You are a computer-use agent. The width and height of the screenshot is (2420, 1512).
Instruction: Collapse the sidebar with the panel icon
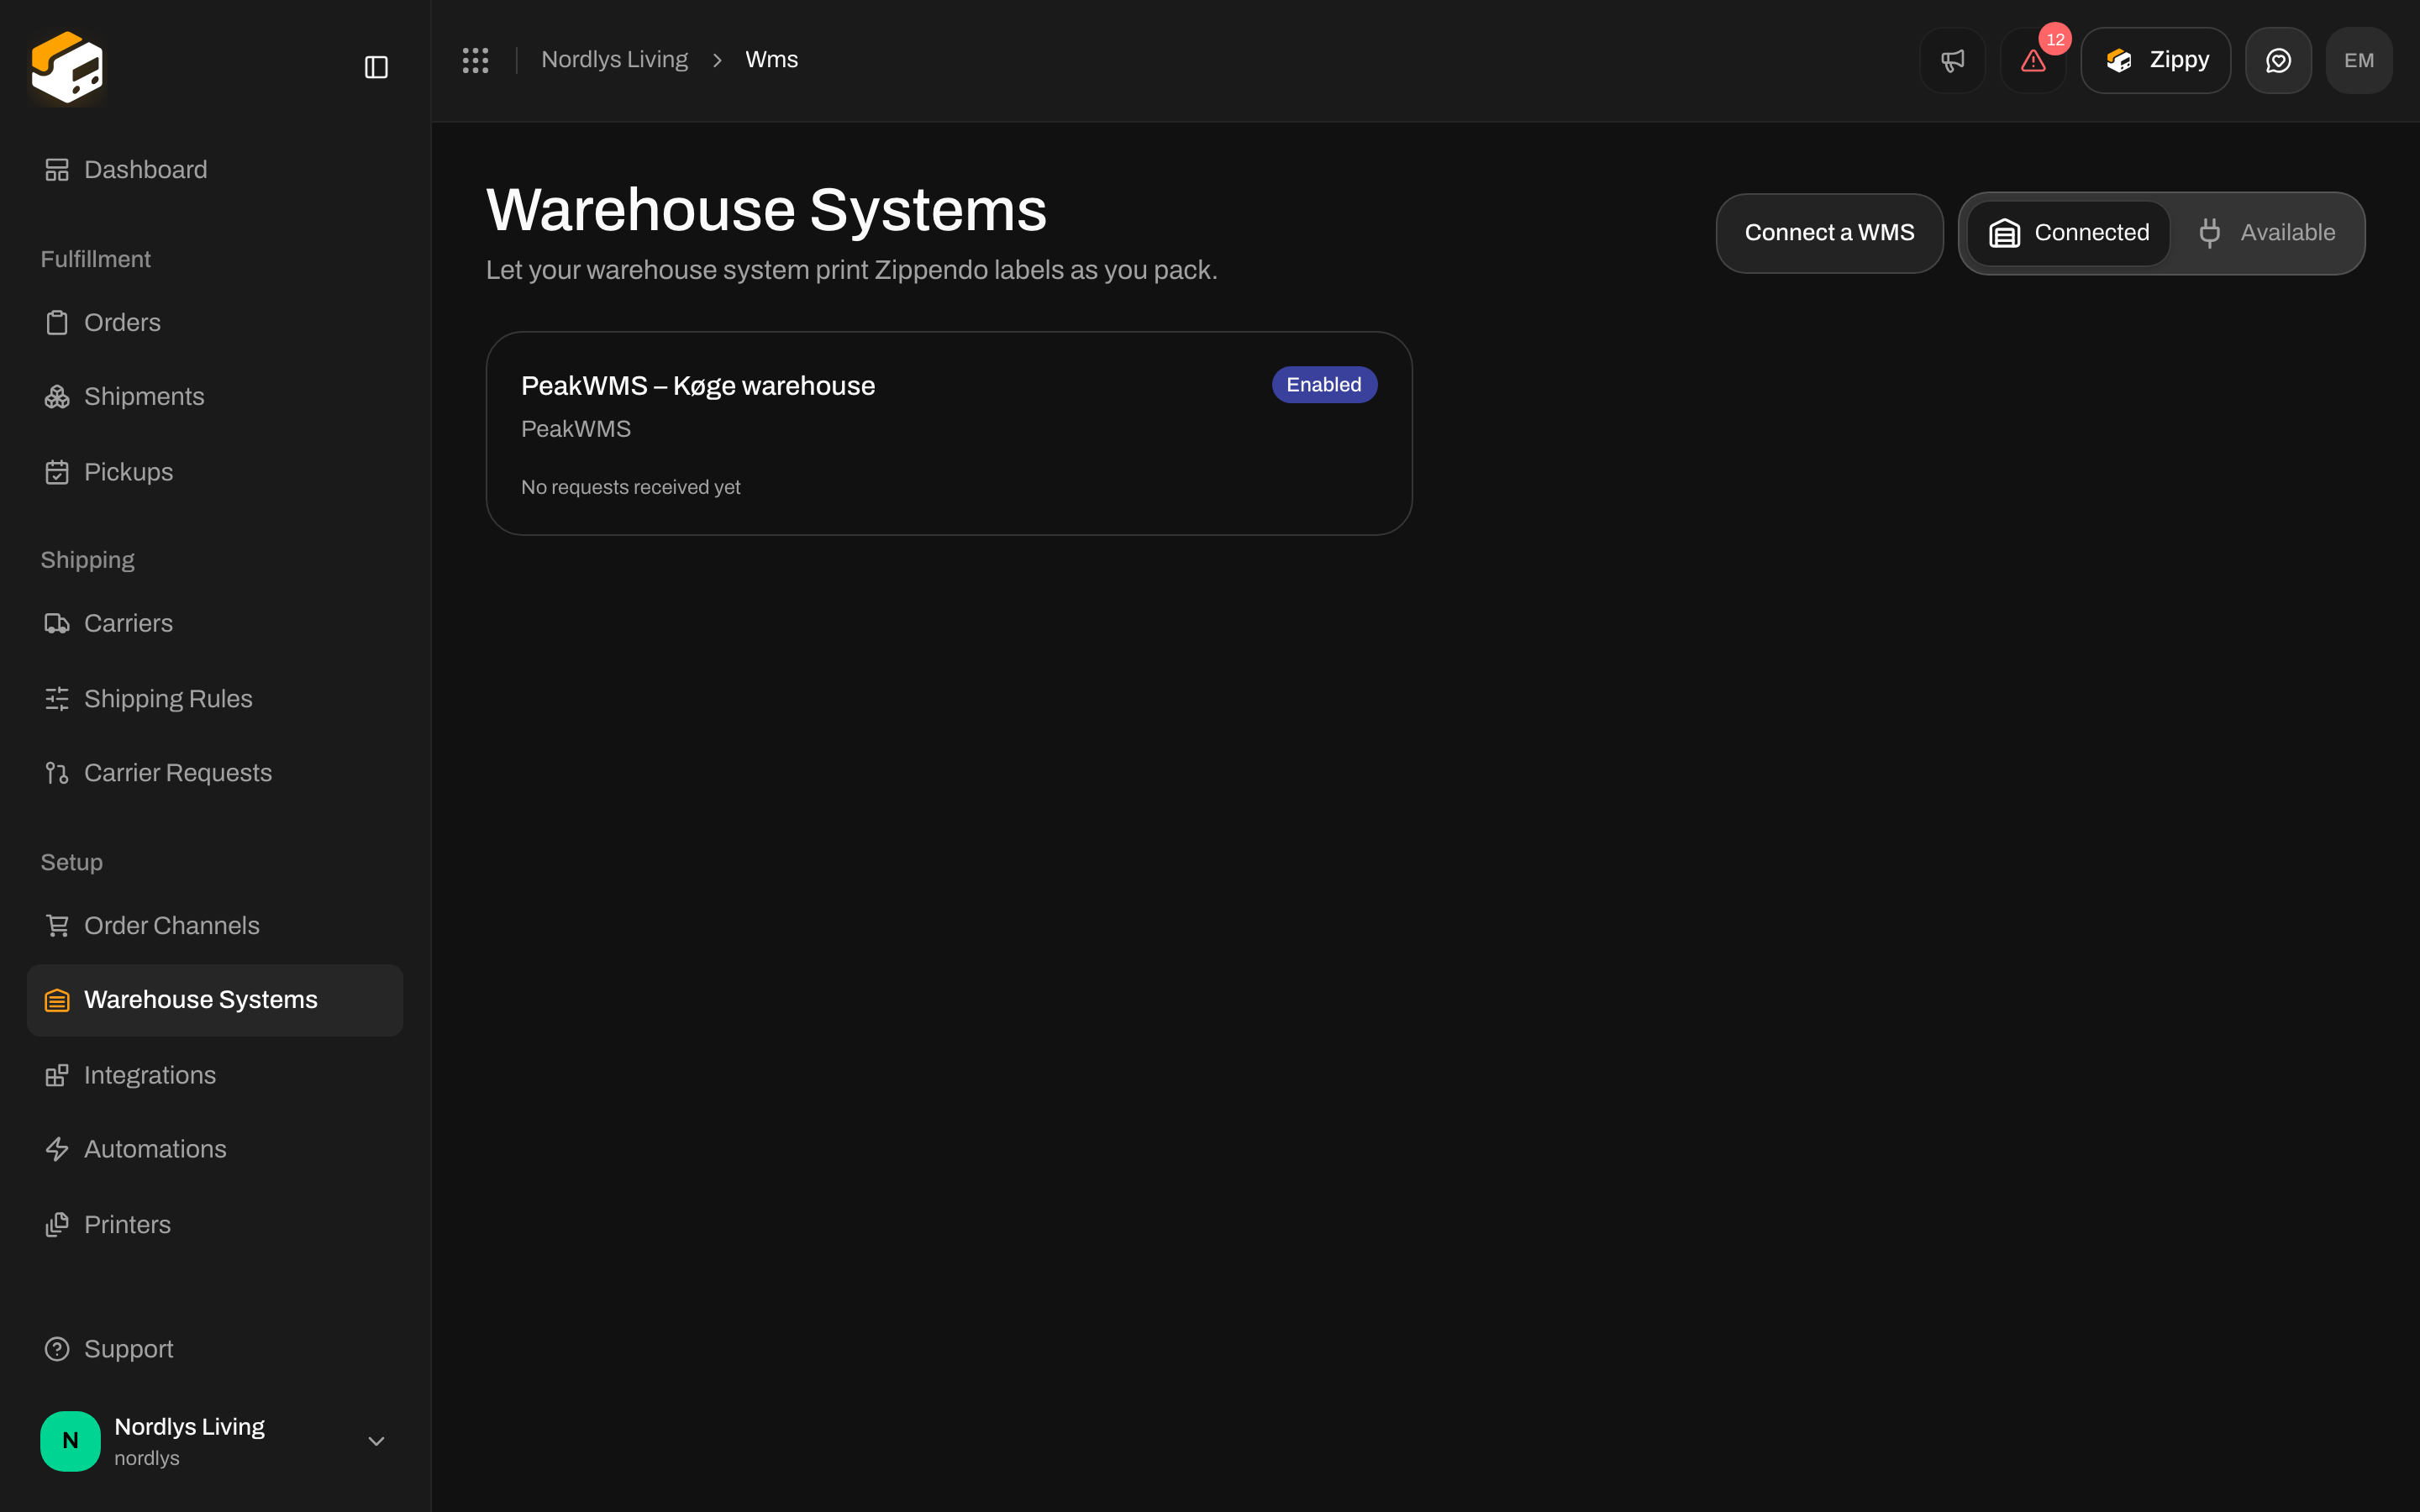tap(376, 67)
